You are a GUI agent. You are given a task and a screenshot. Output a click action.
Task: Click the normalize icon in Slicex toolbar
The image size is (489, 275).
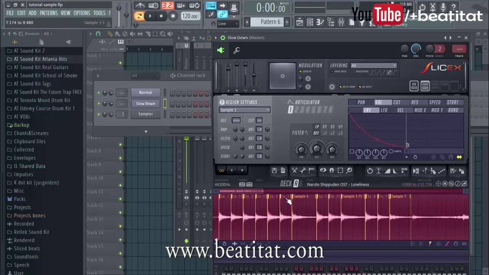point(379,171)
